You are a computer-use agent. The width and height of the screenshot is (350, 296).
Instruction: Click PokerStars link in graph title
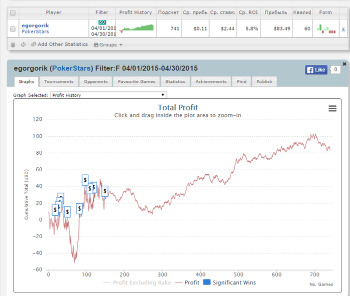(x=71, y=68)
